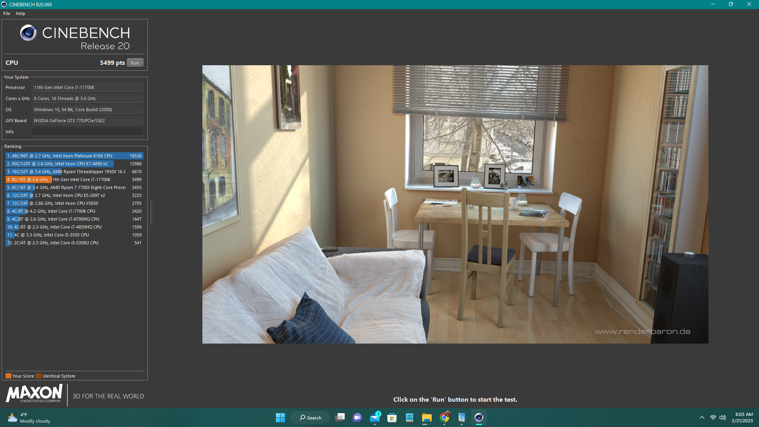The height and width of the screenshot is (427, 759).
Task: Select the Processor field value
Action: coord(87,87)
